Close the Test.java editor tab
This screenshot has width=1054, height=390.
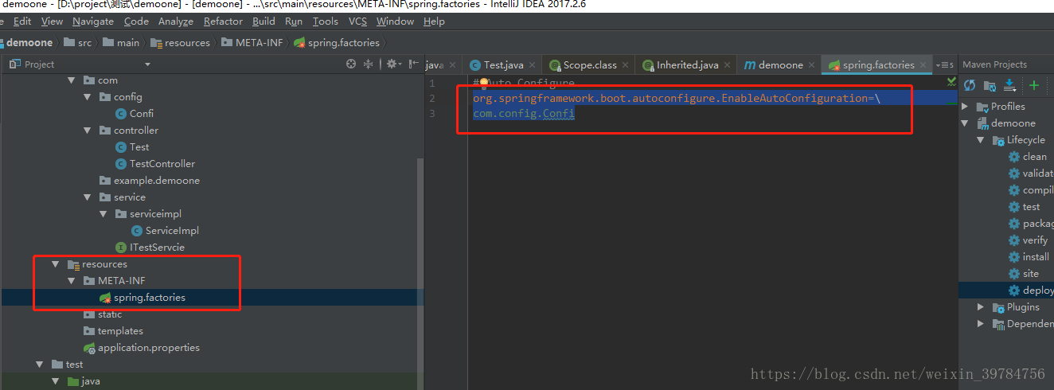(533, 65)
